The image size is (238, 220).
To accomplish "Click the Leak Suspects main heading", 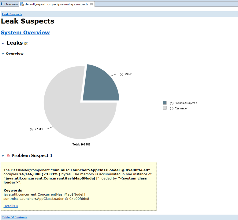I will click(28, 21).
